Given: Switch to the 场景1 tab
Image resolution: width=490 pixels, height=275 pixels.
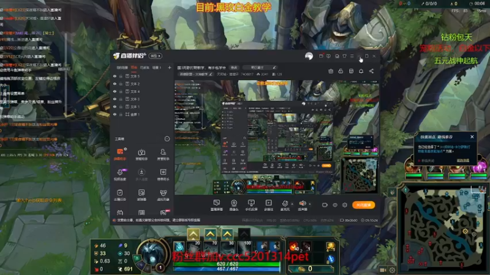Looking at the screenshot, I should click(x=157, y=67).
